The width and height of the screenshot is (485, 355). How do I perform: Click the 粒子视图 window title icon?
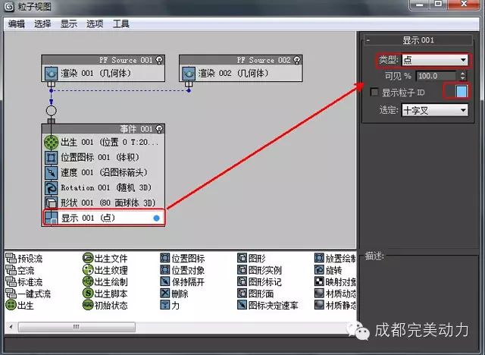click(8, 7)
